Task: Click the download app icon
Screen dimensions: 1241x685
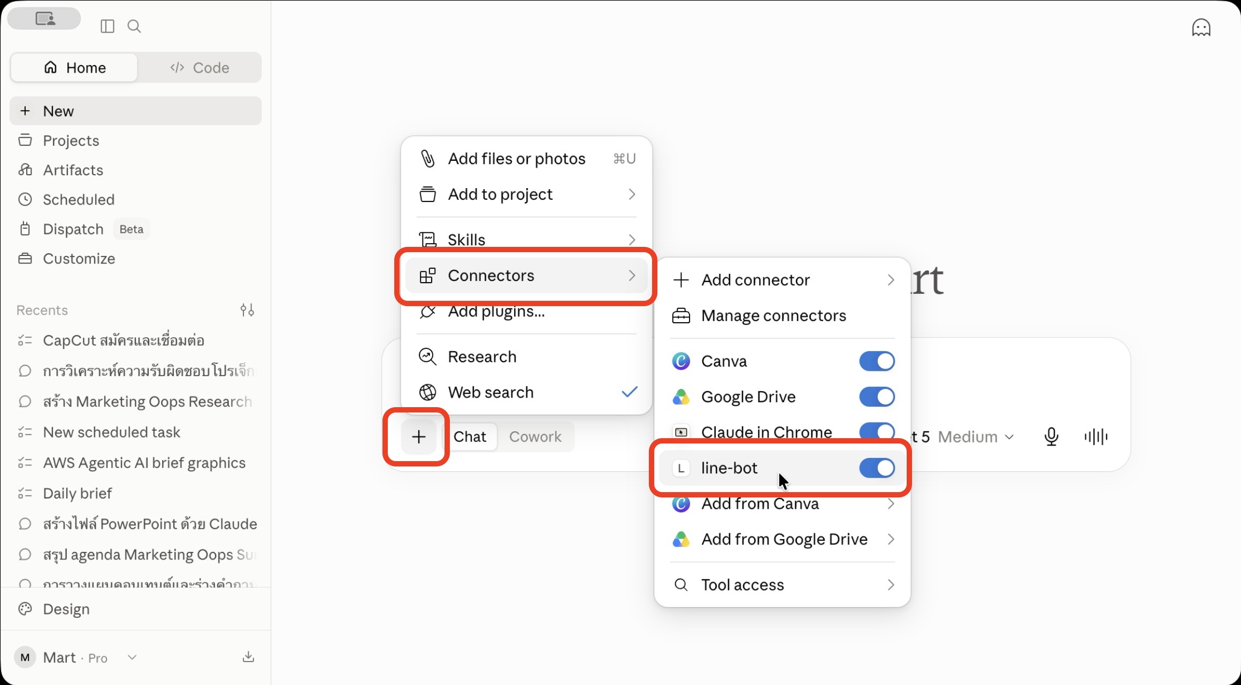Action: point(248,657)
